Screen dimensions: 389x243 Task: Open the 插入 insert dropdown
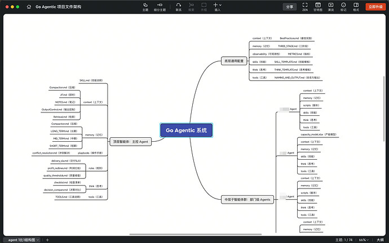(218, 6)
